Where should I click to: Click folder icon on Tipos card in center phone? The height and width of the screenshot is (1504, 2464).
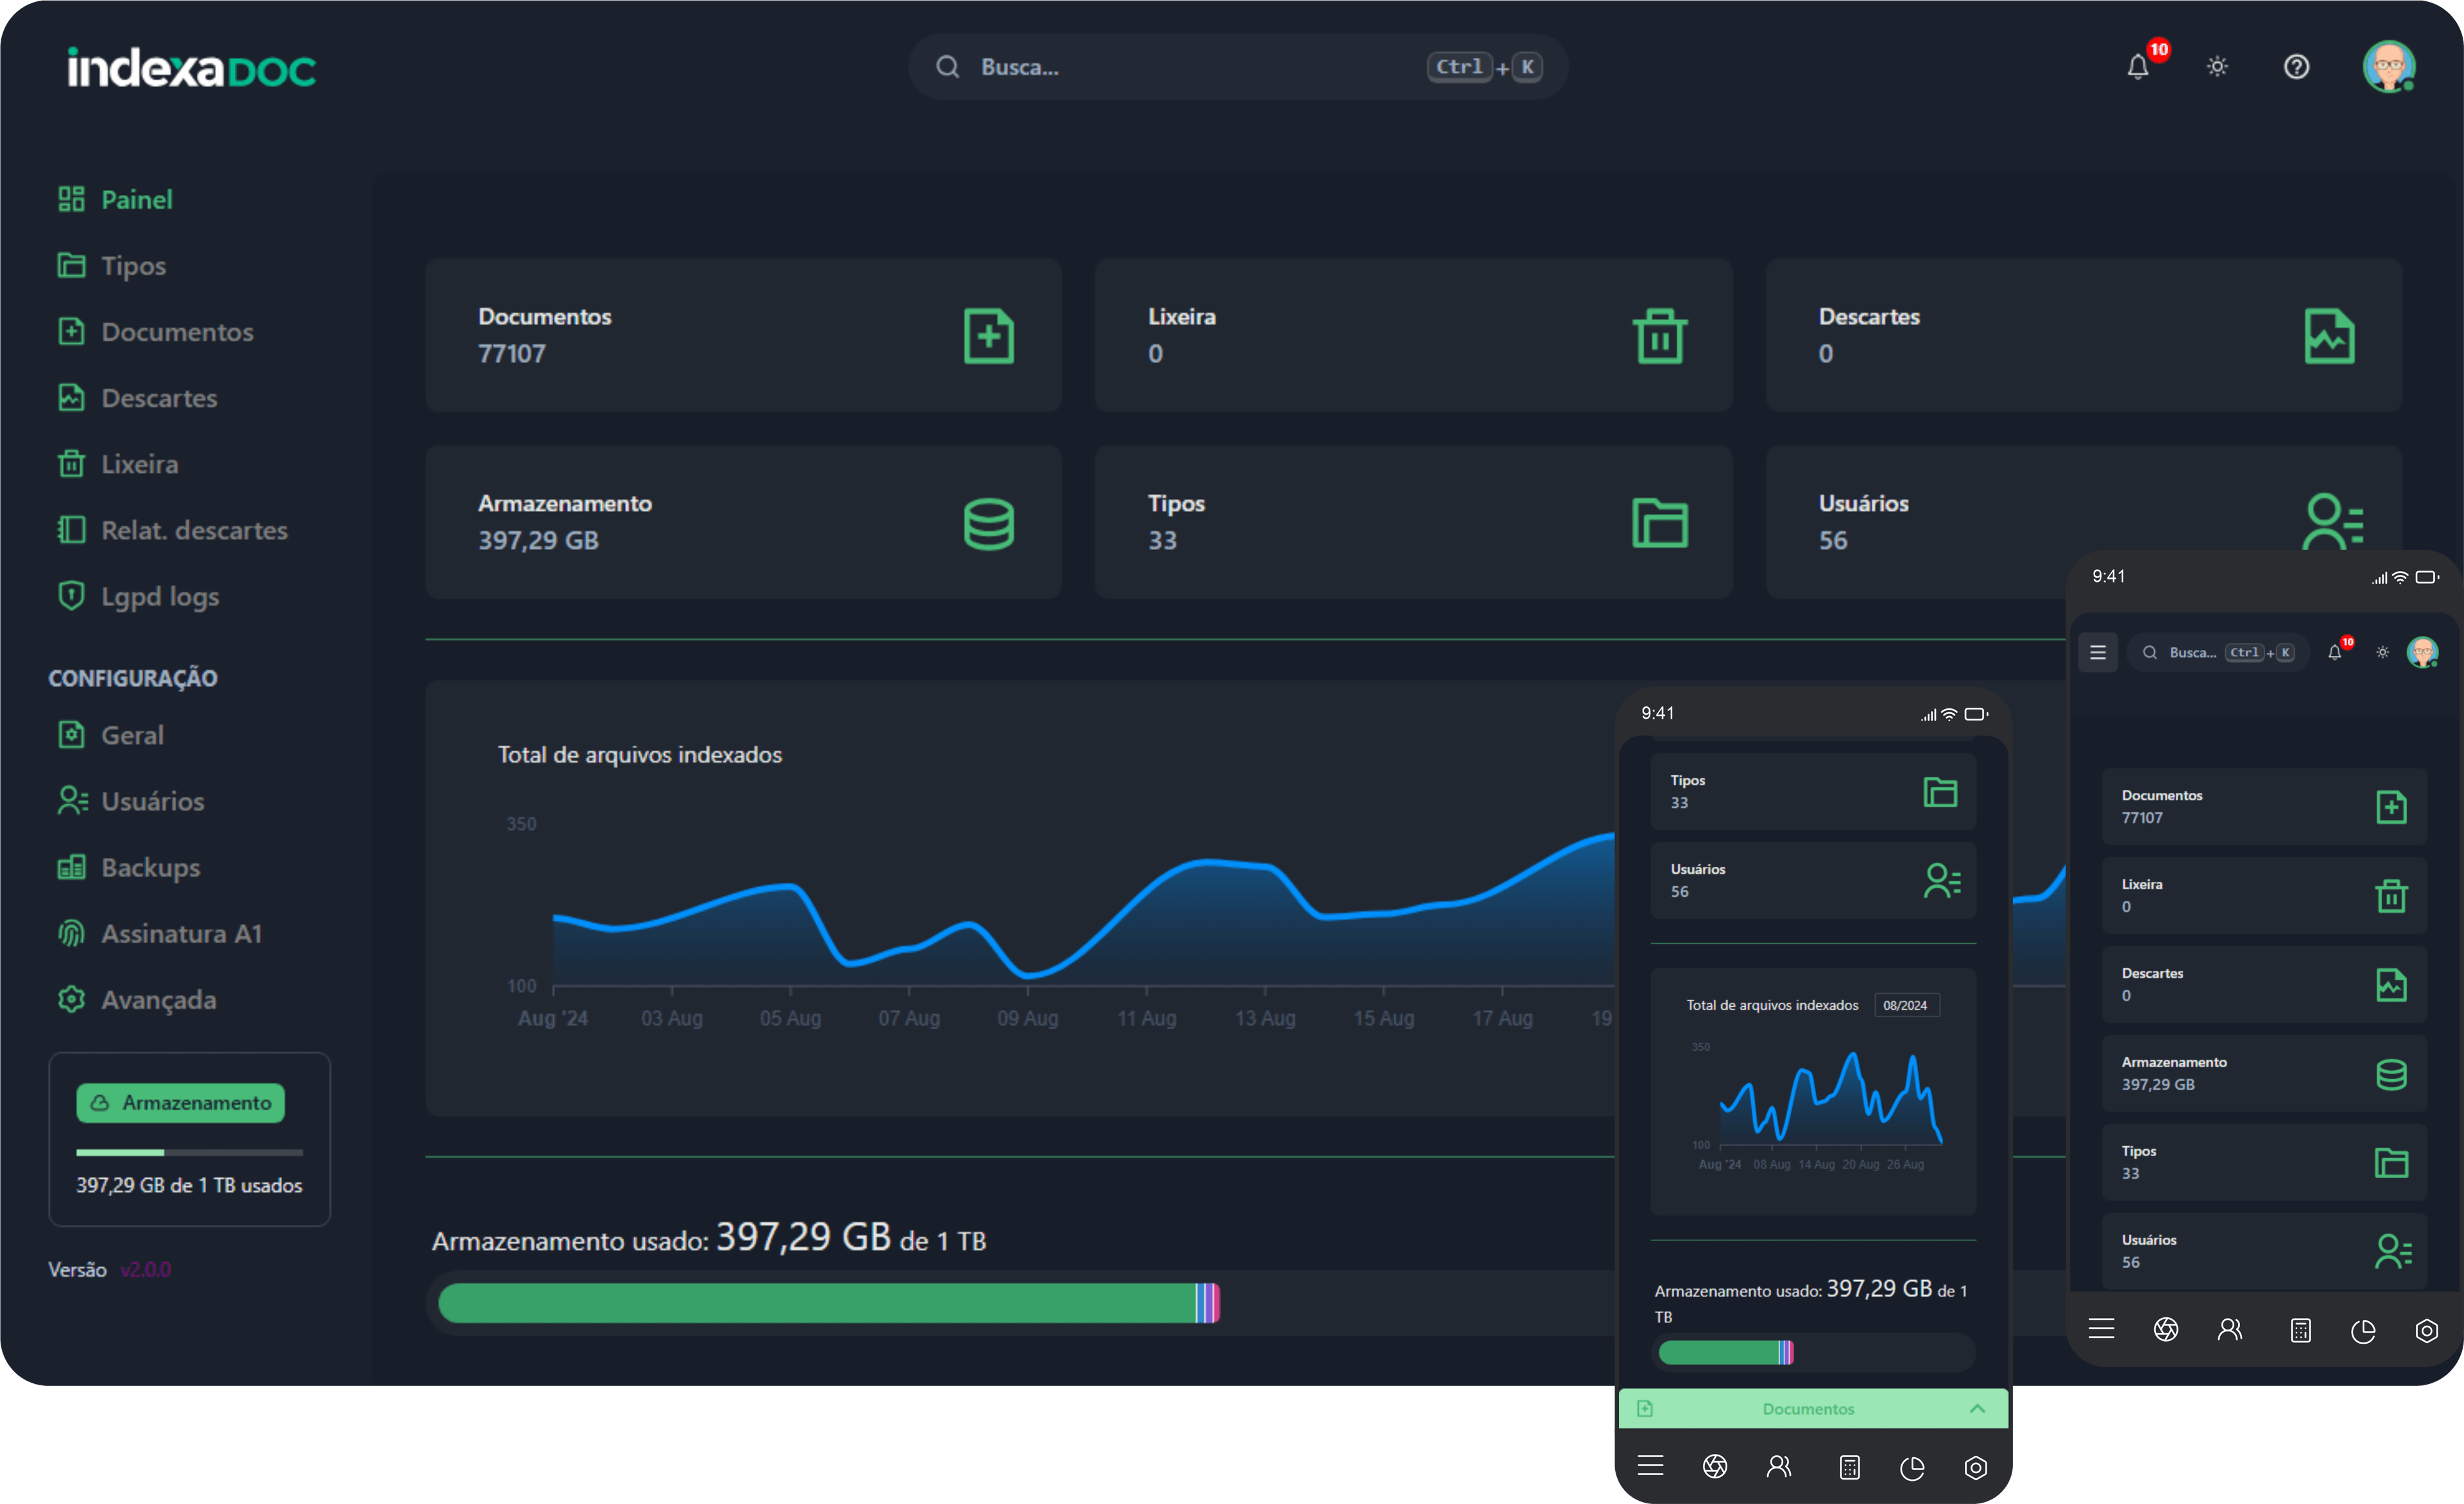1940,792
